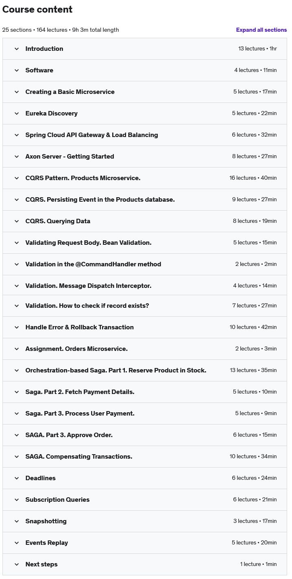292x579 pixels.
Task: Click Validation. Message Dispatch Interceptor row
Action: coord(88,286)
